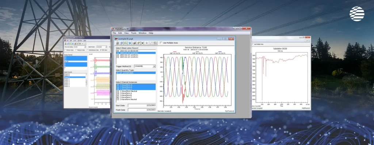Click the greyed-out line chart icon in toolbar
Viewport: 374px width, 145px height.
pos(151,43)
